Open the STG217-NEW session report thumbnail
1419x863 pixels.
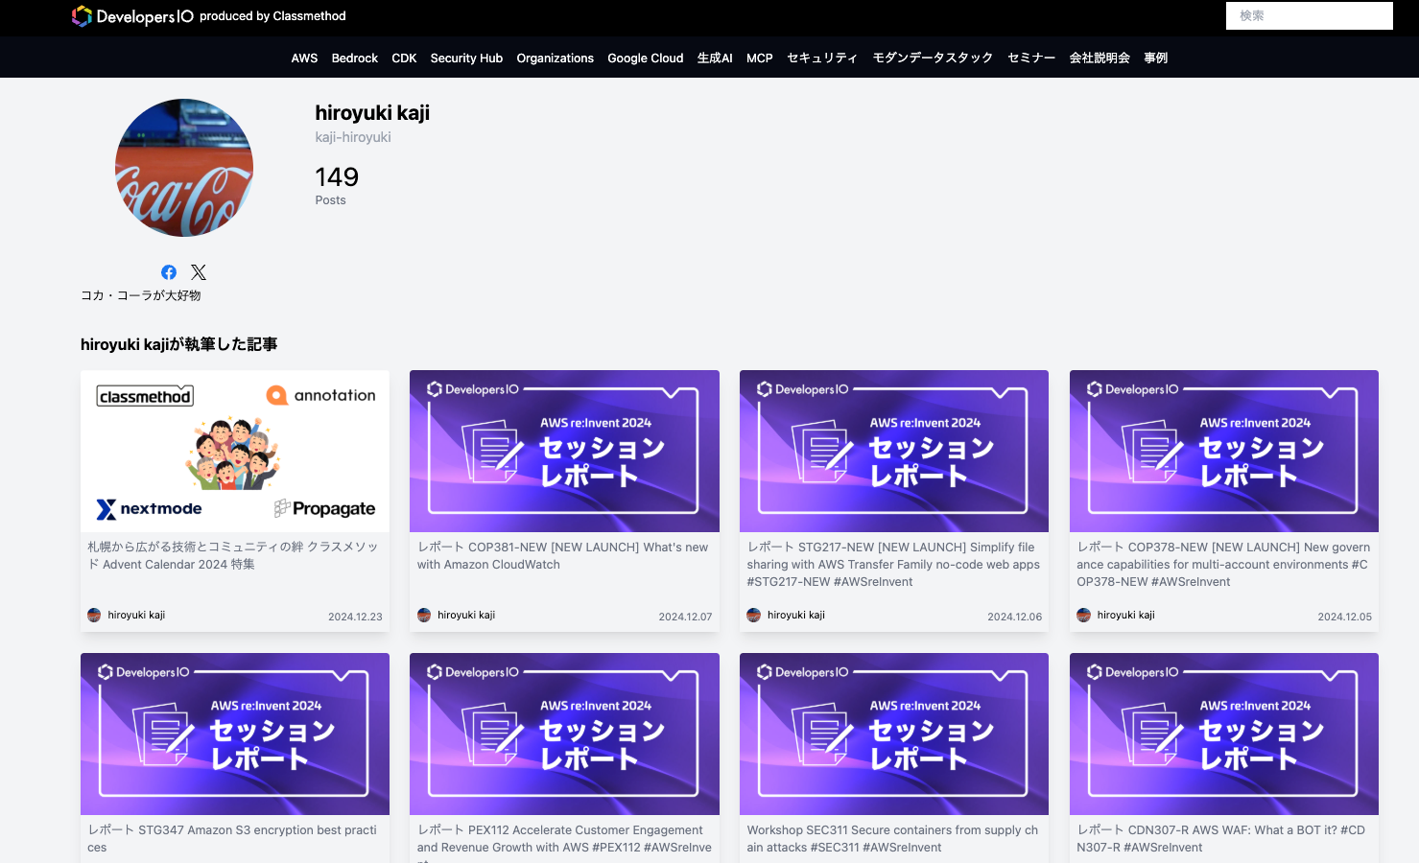pos(894,451)
